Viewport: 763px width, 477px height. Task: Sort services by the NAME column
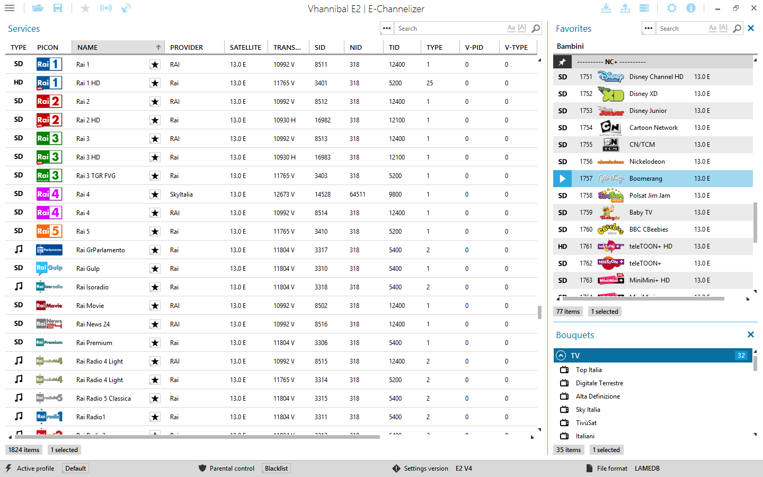[x=118, y=47]
